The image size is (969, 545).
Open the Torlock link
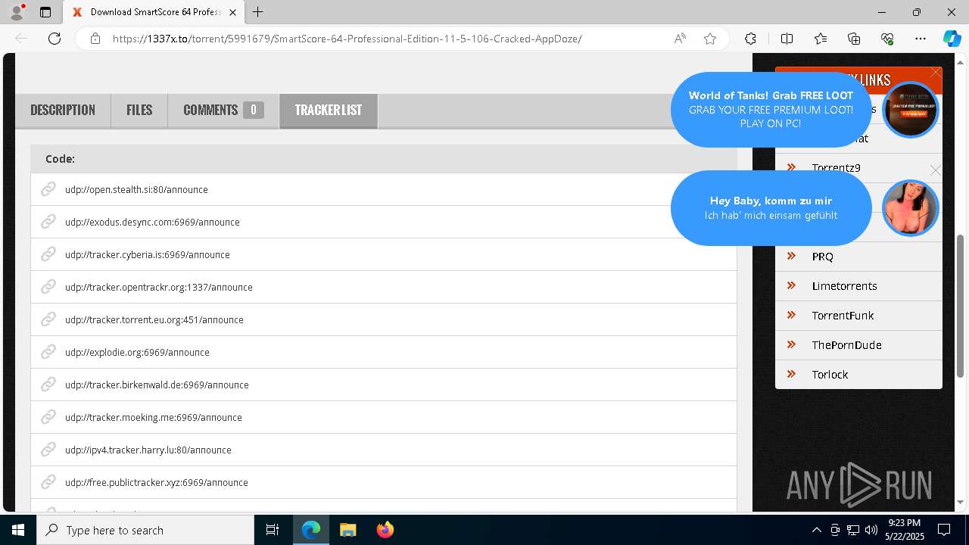[830, 375]
